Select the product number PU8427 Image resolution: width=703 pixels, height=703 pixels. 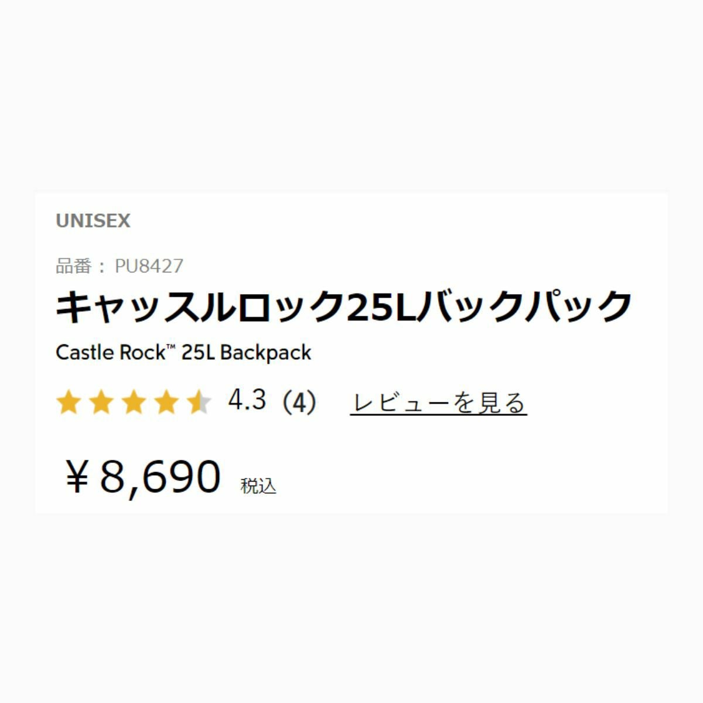[x=149, y=266]
